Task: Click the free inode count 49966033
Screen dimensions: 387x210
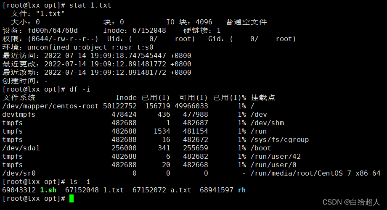Action: [191, 106]
